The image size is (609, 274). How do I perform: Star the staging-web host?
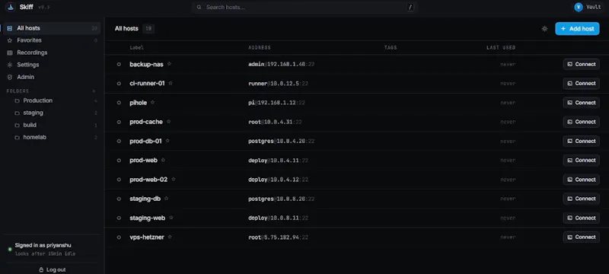click(171, 218)
